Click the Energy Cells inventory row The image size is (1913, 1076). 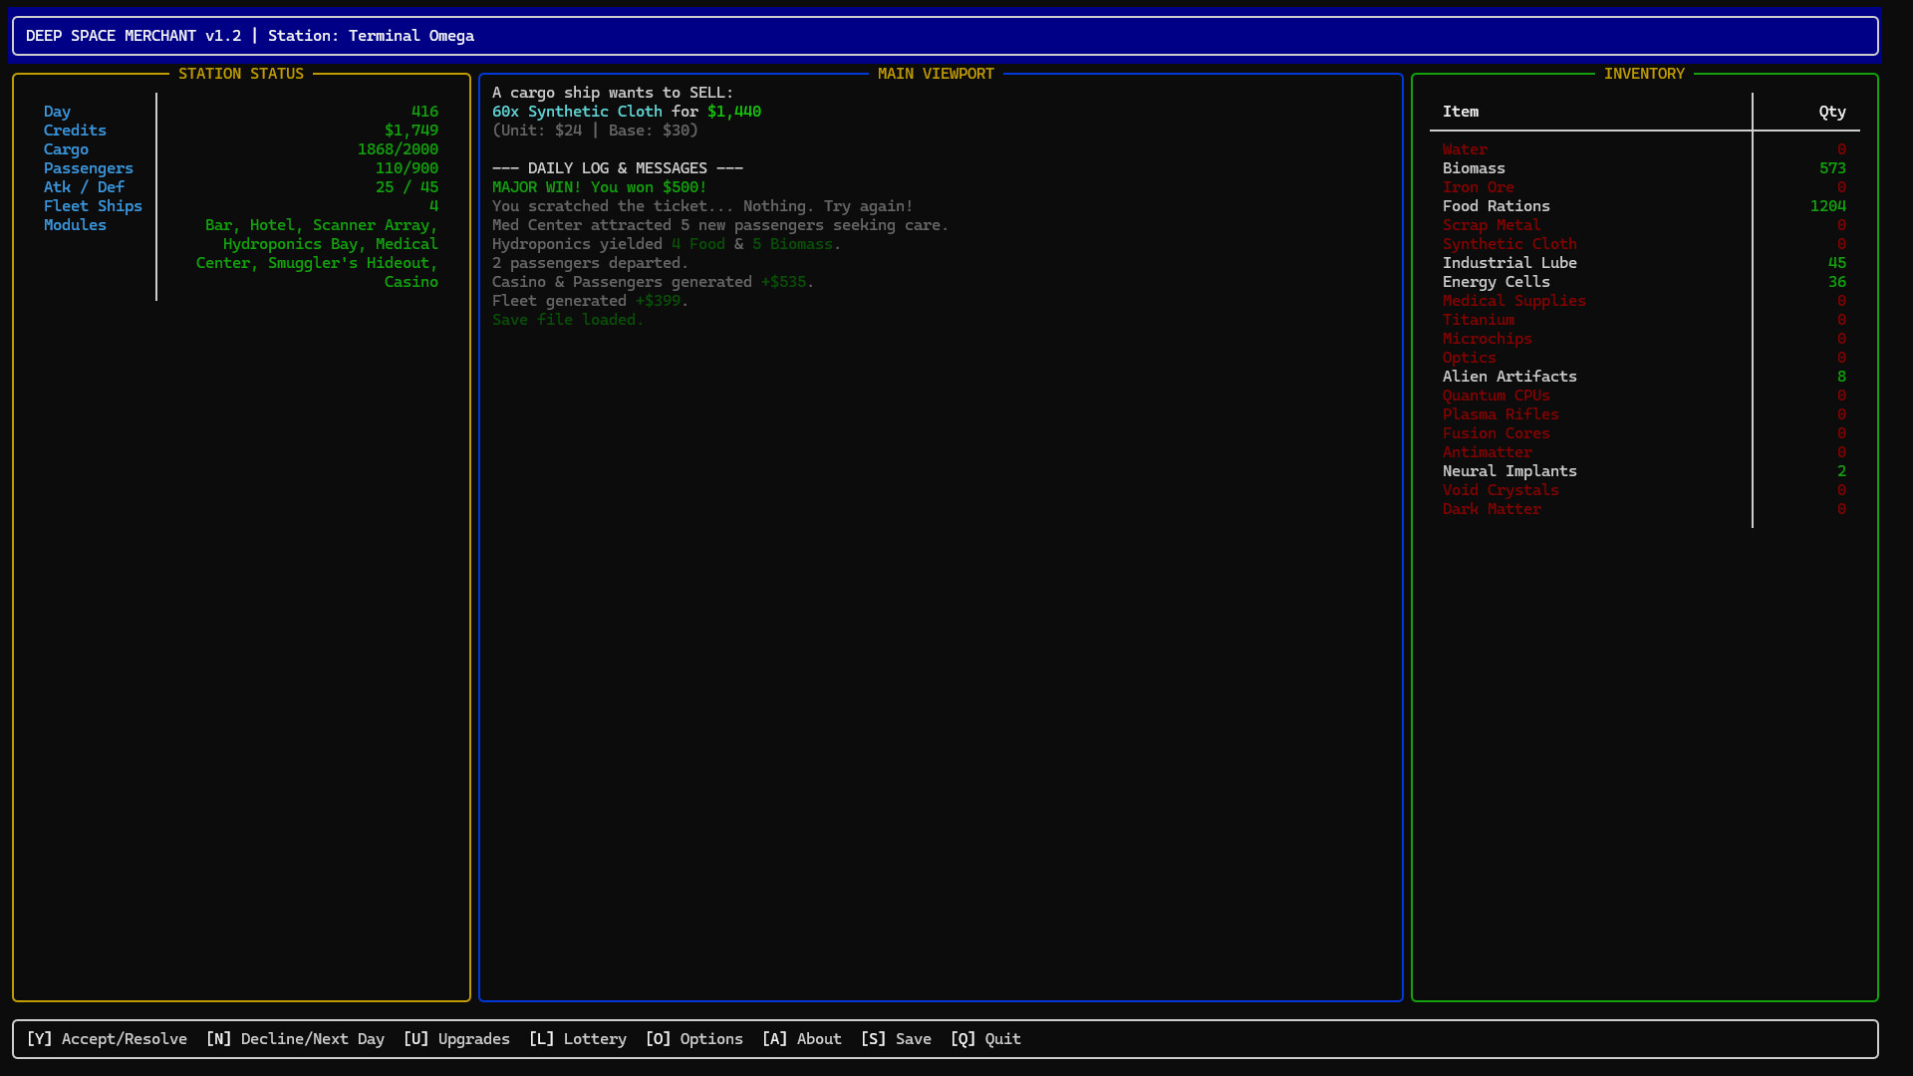[1496, 281]
